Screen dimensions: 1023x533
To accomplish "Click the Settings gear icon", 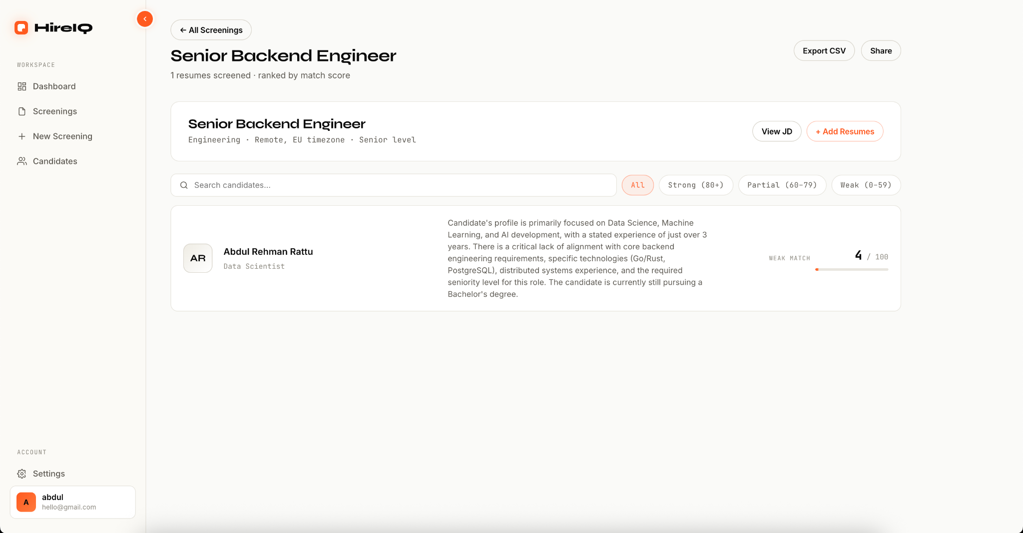I will [x=22, y=474].
